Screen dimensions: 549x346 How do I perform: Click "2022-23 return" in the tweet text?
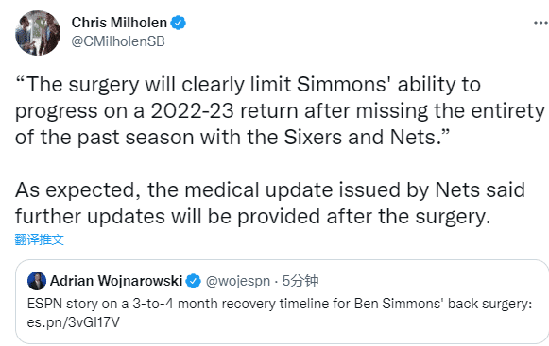click(224, 111)
